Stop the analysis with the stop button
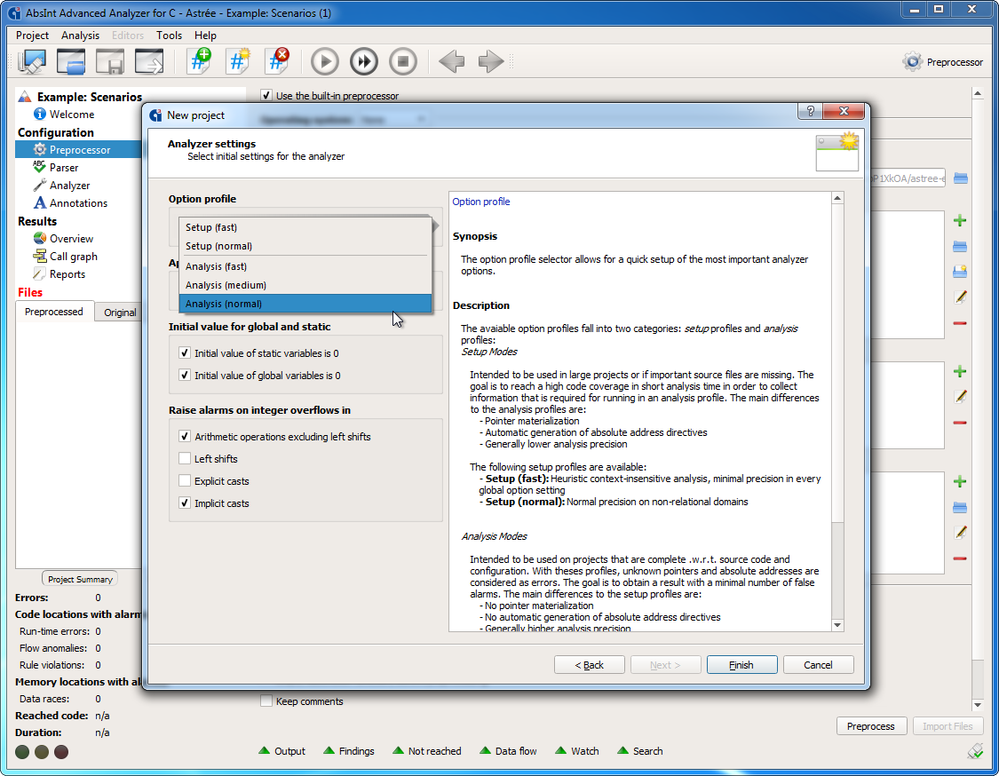The height and width of the screenshot is (776, 999). (402, 62)
